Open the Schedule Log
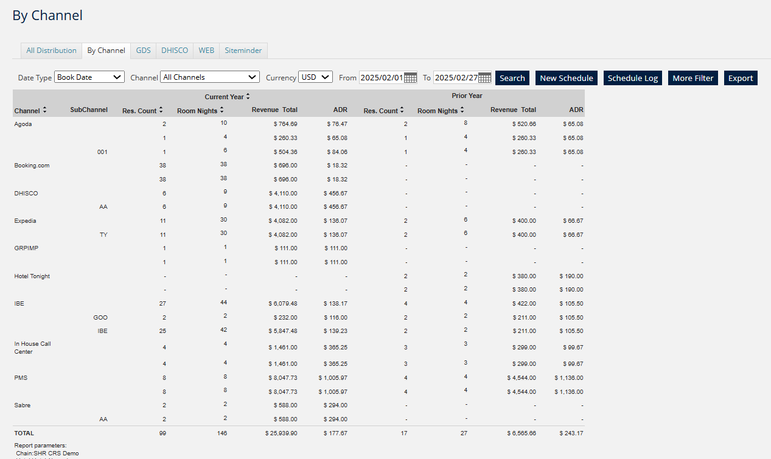 pos(633,78)
